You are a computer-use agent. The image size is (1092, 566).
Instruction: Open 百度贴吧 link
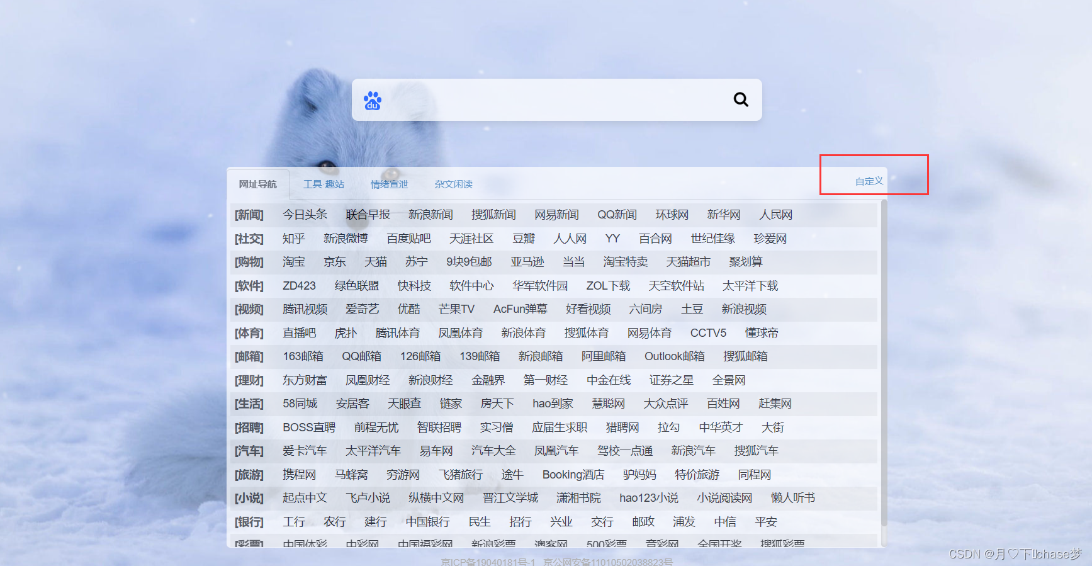click(x=408, y=239)
